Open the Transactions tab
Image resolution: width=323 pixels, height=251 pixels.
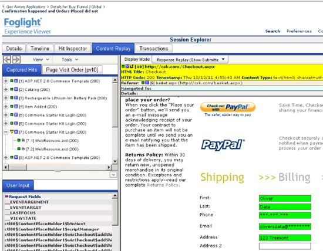(x=154, y=49)
